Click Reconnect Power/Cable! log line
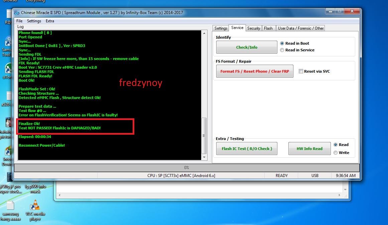 tap(42, 145)
